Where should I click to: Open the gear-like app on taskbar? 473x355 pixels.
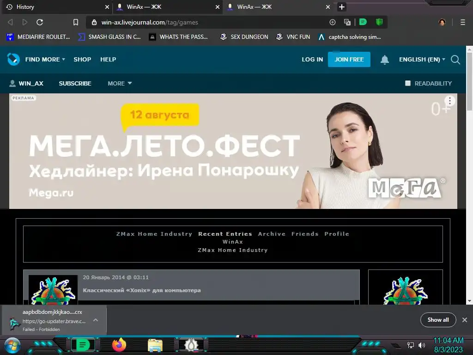coord(191,345)
